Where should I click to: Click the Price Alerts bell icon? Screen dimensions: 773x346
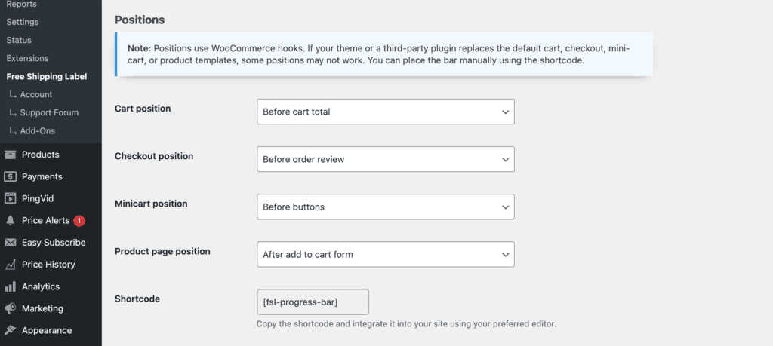(x=11, y=221)
